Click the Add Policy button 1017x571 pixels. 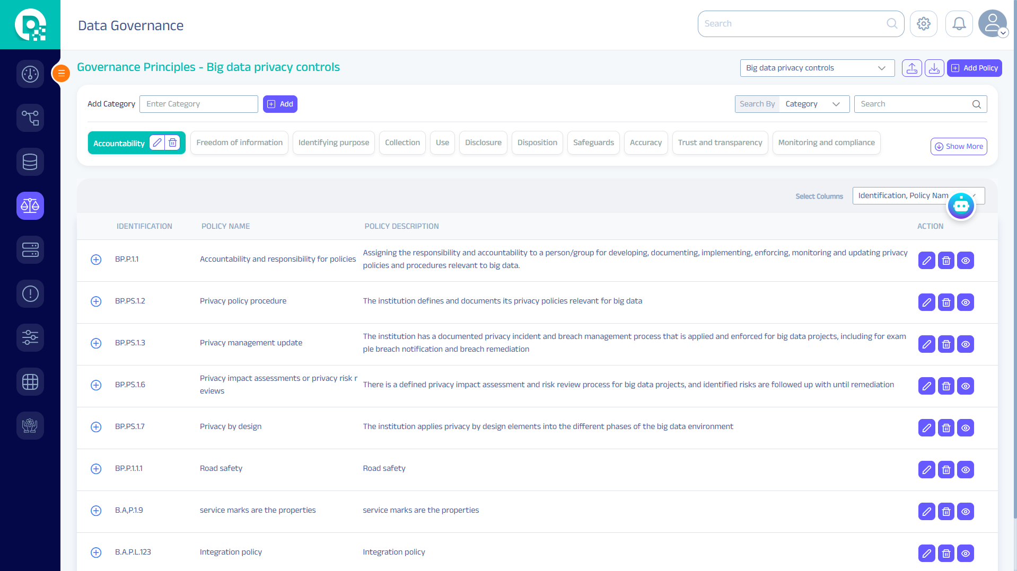coord(974,68)
